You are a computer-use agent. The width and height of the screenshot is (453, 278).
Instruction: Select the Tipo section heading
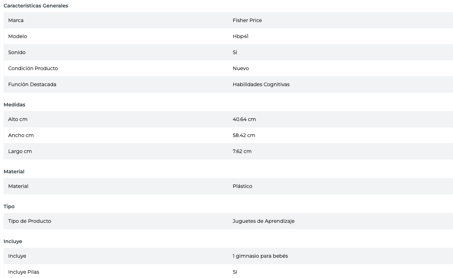(x=9, y=206)
